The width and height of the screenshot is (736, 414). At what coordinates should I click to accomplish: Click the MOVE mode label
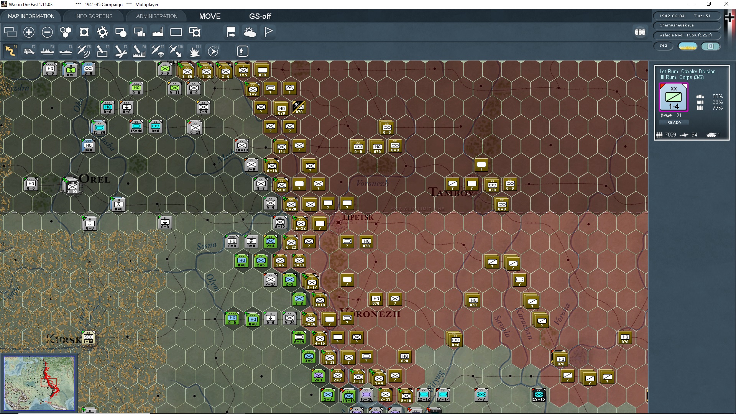coord(210,16)
